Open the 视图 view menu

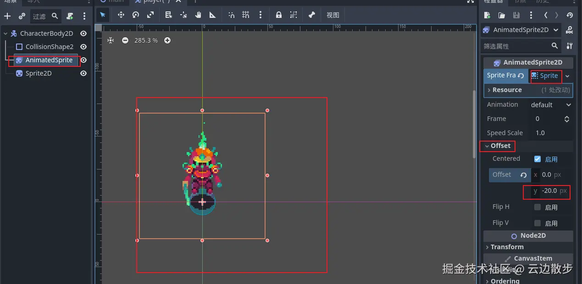tap(333, 15)
